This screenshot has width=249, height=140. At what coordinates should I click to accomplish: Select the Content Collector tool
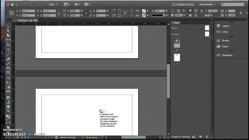pos(8,44)
